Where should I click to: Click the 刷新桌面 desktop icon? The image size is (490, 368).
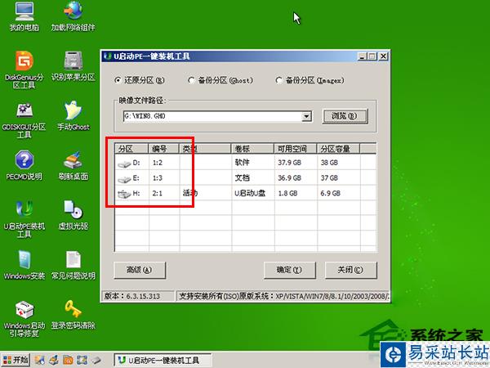73,165
